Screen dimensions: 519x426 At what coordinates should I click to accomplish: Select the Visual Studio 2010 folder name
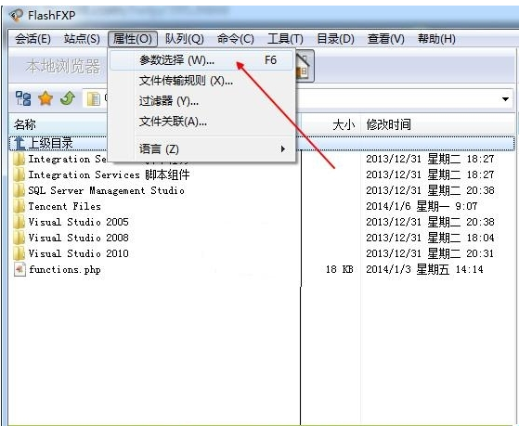[78, 253]
